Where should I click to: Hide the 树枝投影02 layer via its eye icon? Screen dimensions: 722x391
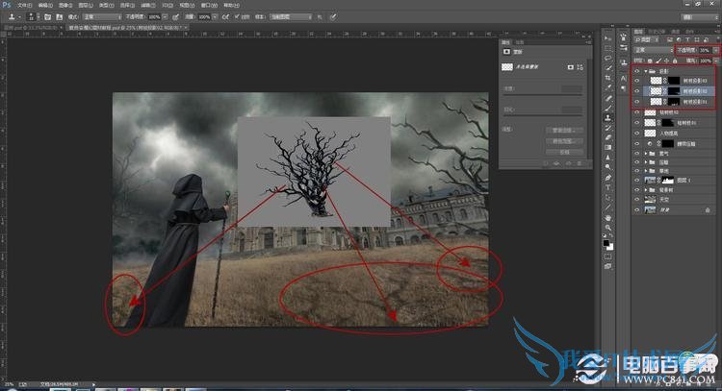[636, 91]
